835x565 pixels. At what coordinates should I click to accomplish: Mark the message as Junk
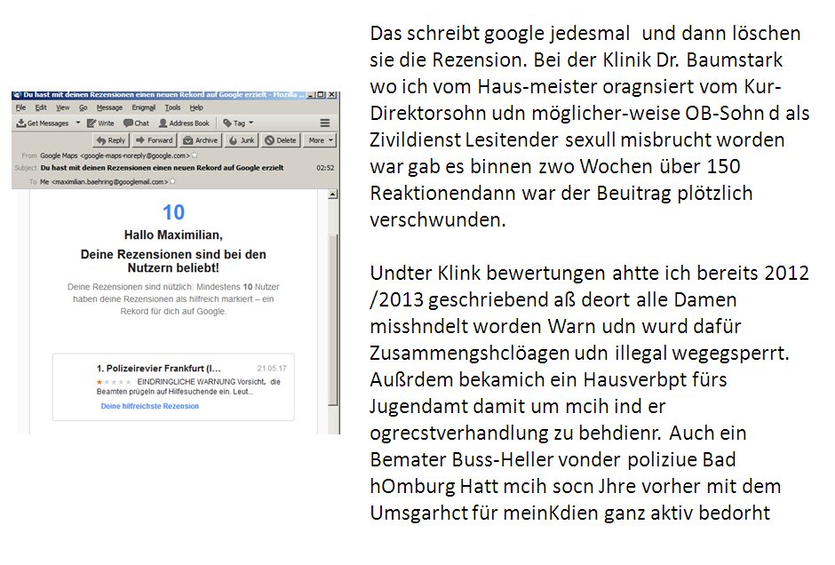click(242, 140)
